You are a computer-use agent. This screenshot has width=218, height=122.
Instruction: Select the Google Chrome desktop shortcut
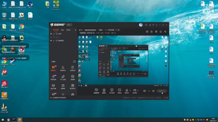pyautogui.click(x=22, y=28)
